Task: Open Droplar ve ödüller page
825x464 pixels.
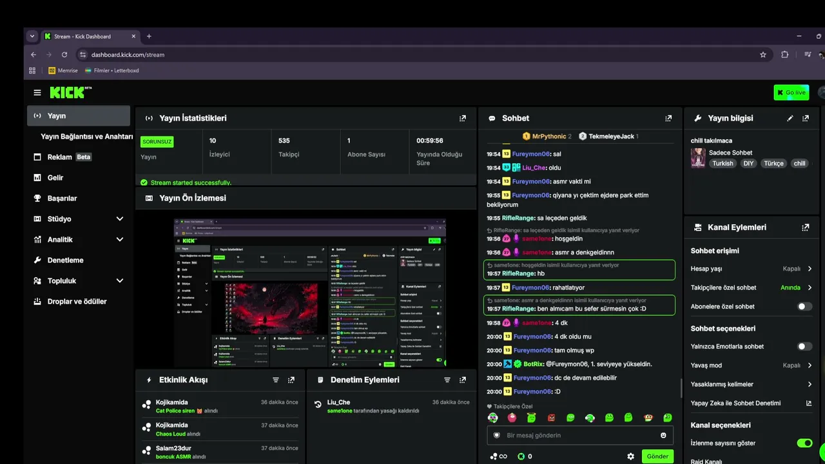Action: tap(79, 302)
